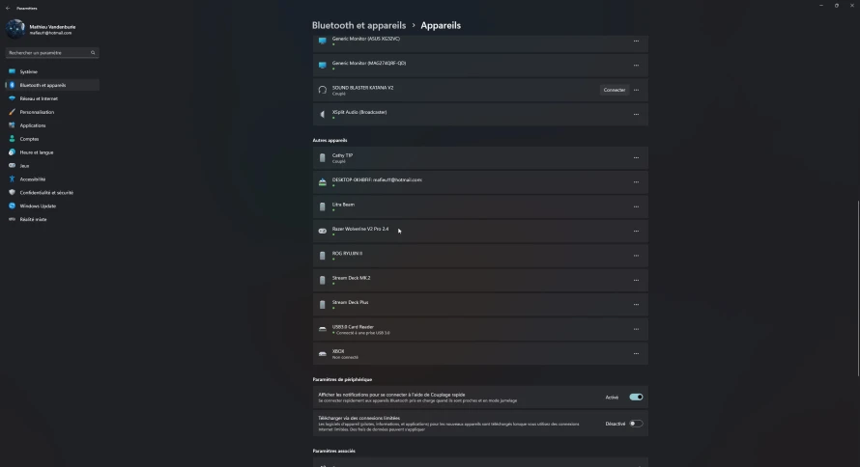Viewport: 860px width, 467px height.
Task: Click the device icon for XBOX
Action: coord(323,354)
